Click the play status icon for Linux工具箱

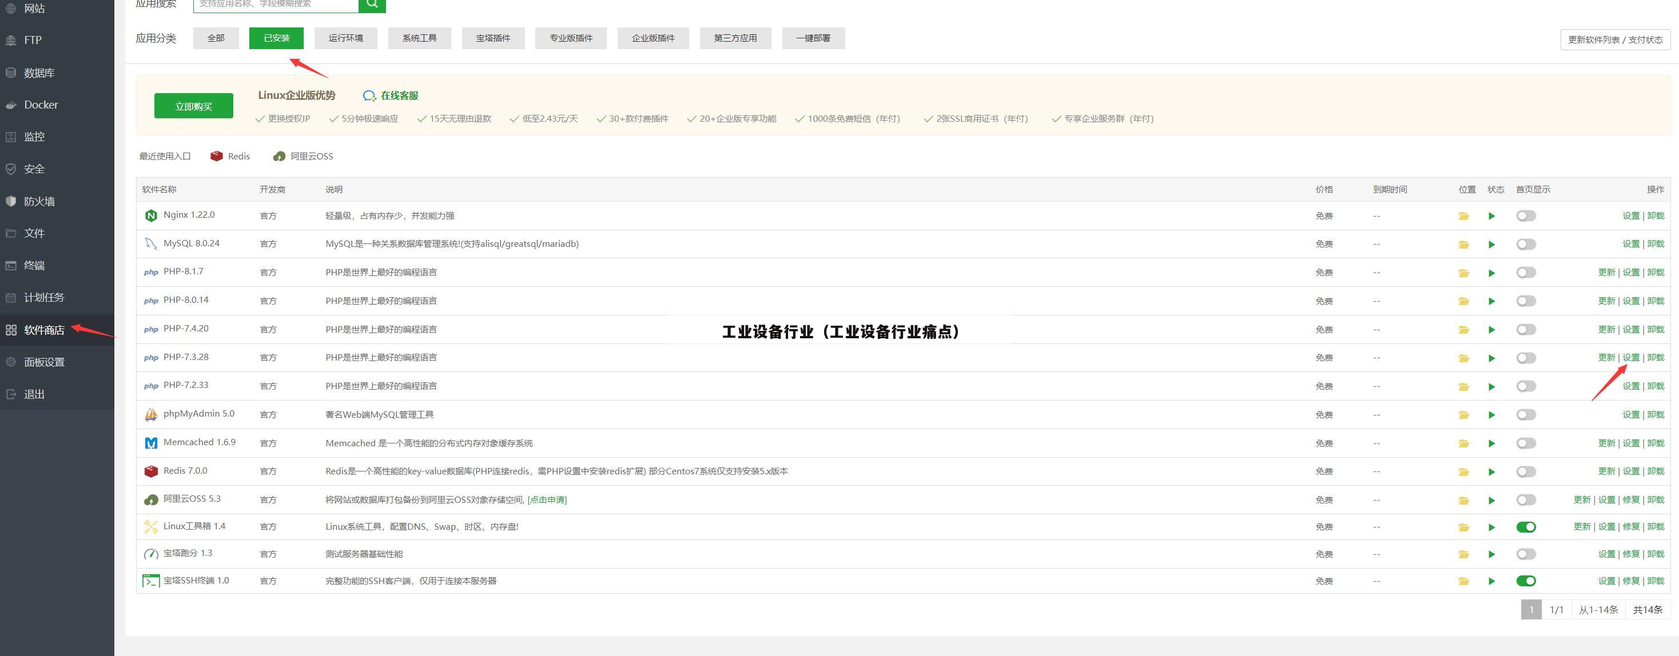pyautogui.click(x=1491, y=527)
